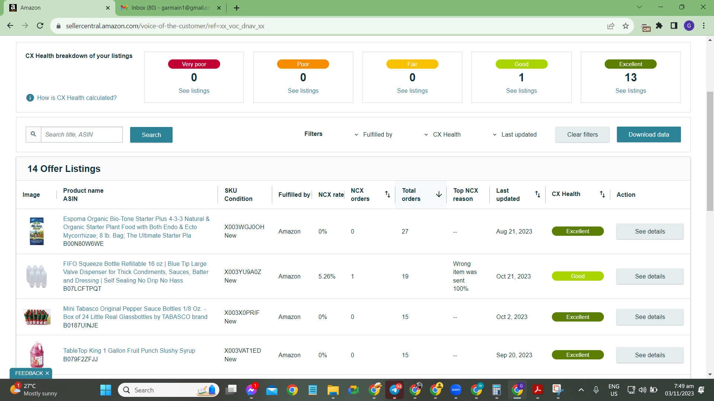See details for the Mini Tabasco listing
Viewport: 714px width, 401px height.
(x=650, y=317)
